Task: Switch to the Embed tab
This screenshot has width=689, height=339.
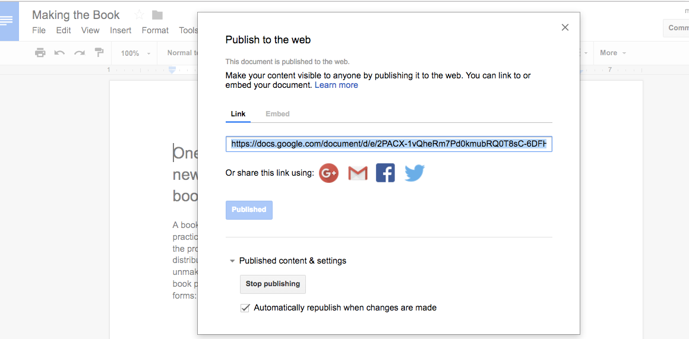Action: 278,114
